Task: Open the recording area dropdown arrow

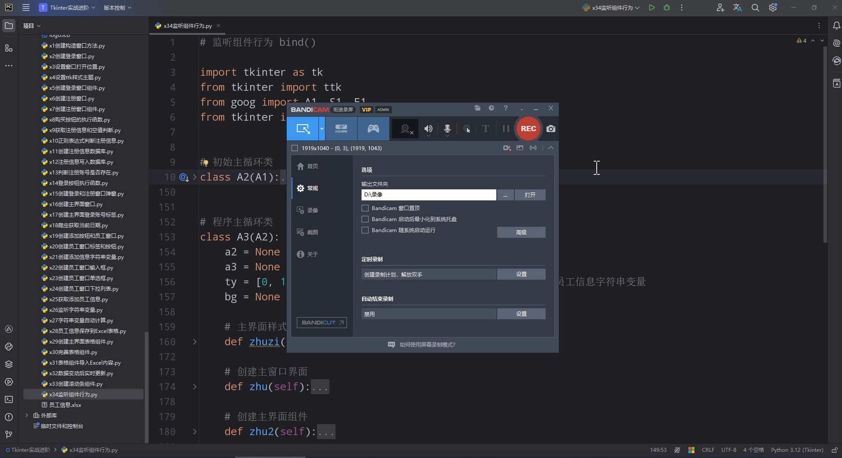Action: [x=322, y=129]
